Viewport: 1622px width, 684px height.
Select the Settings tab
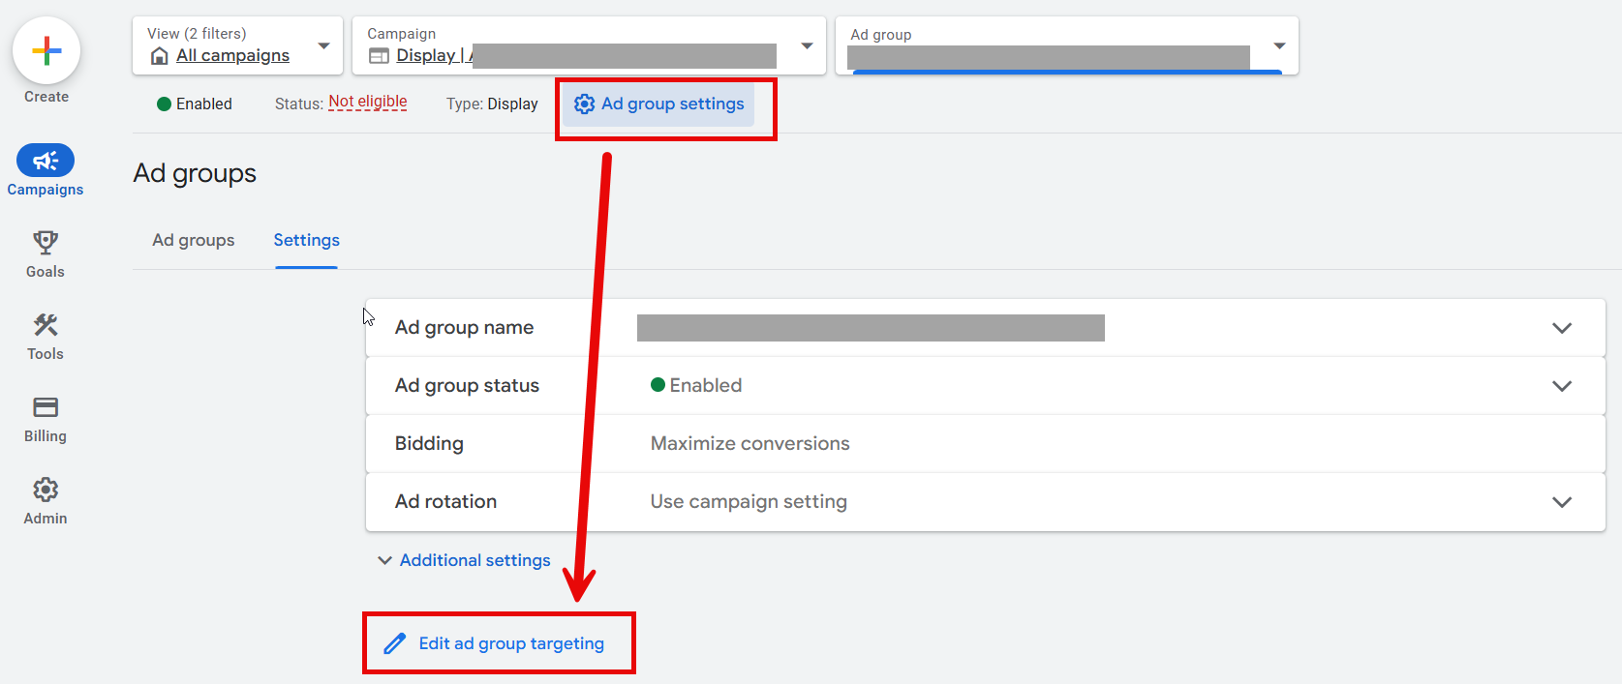306,240
